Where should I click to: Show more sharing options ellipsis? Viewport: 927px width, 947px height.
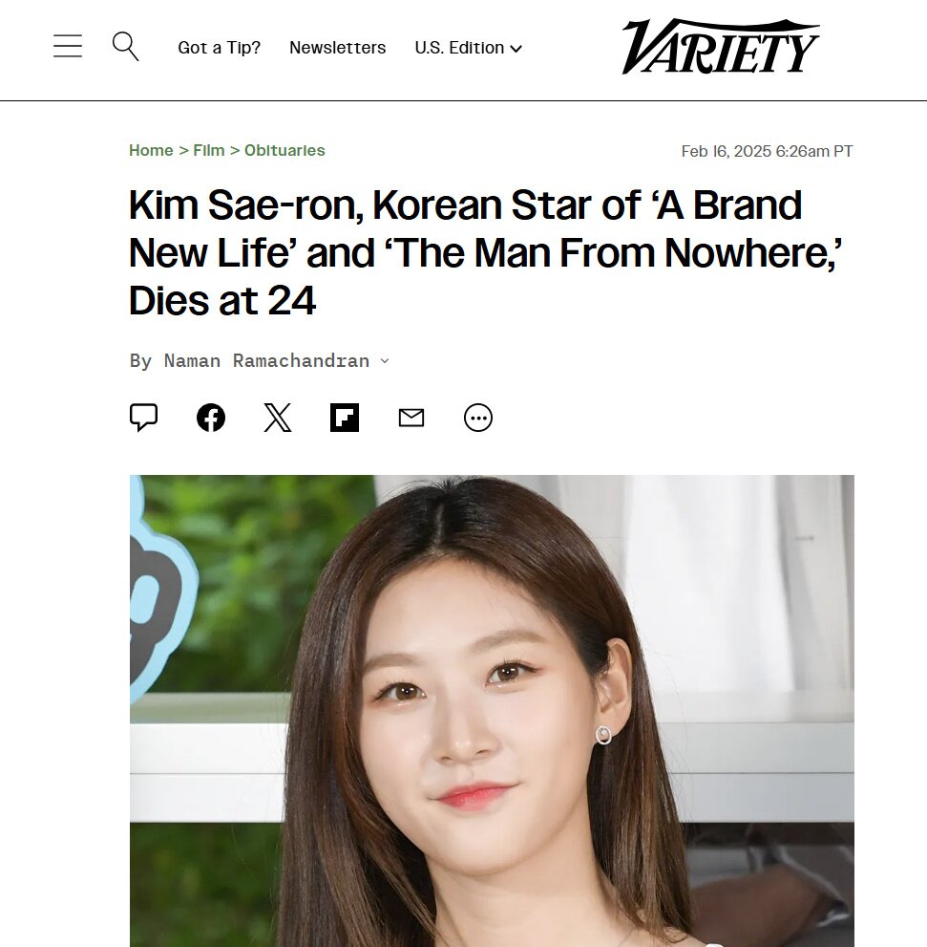coord(478,418)
